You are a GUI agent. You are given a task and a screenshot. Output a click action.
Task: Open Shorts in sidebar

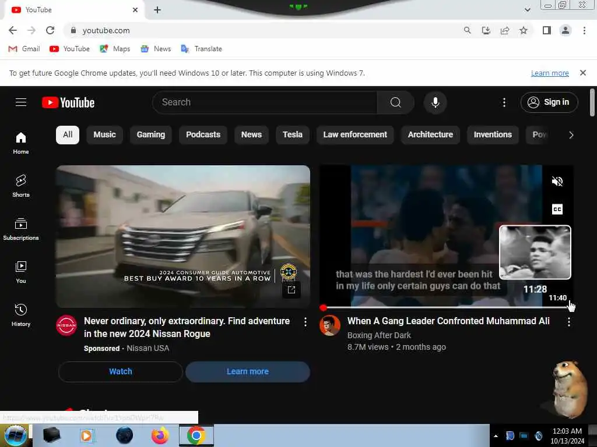click(x=21, y=186)
